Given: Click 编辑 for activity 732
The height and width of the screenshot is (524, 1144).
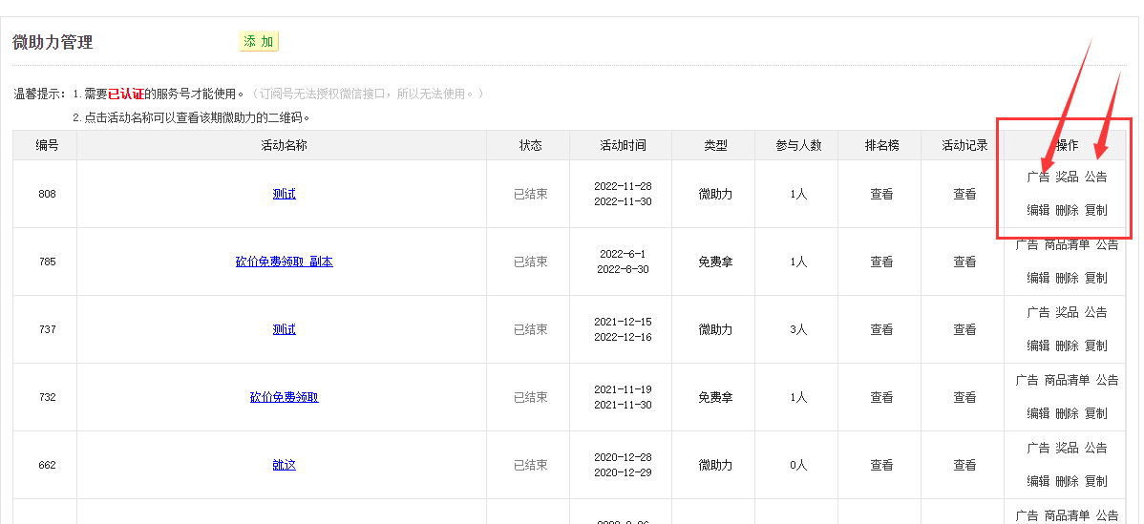Looking at the screenshot, I should [1038, 413].
